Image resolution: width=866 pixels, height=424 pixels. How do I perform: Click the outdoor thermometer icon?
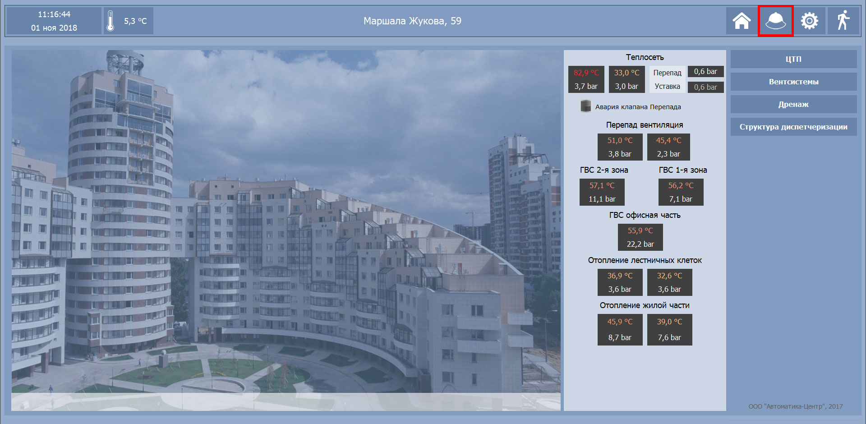pyautogui.click(x=111, y=21)
